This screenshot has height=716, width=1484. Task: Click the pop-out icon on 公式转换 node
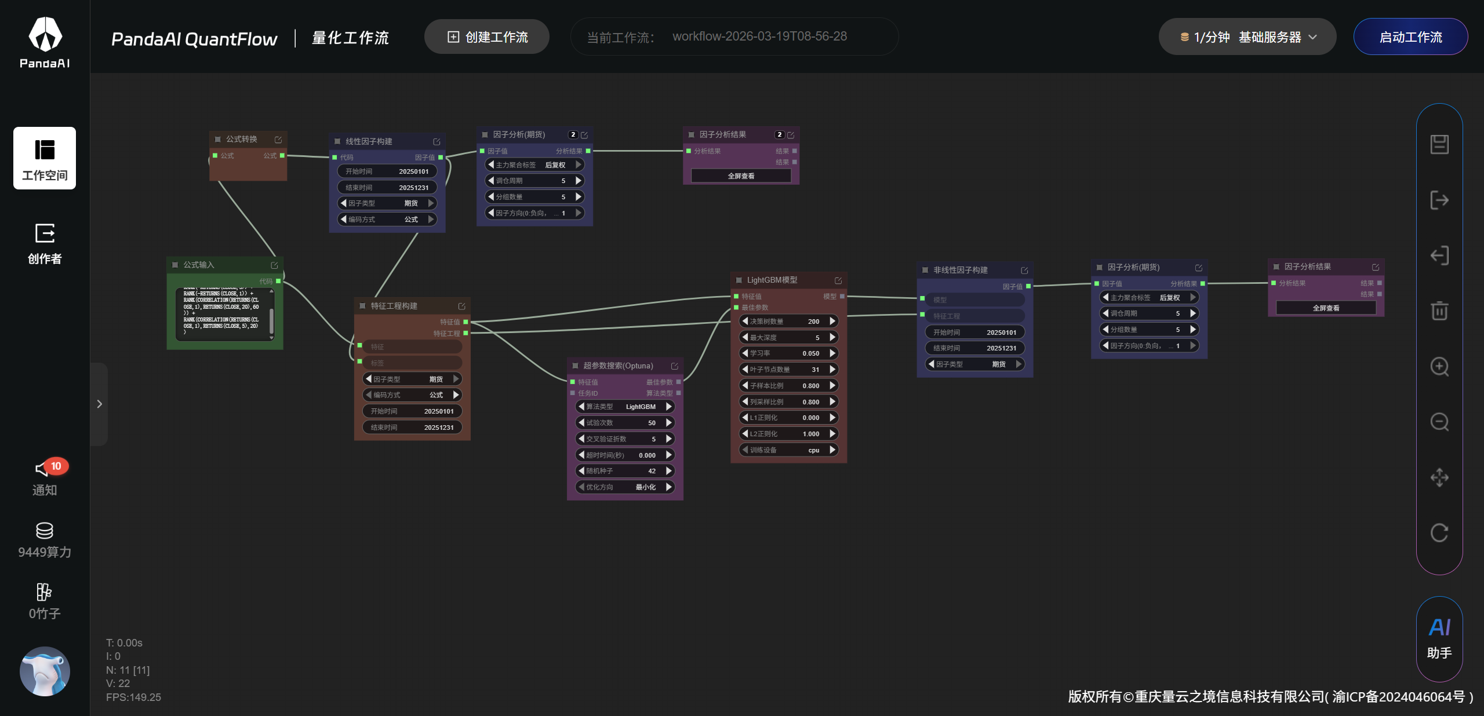pyautogui.click(x=278, y=140)
